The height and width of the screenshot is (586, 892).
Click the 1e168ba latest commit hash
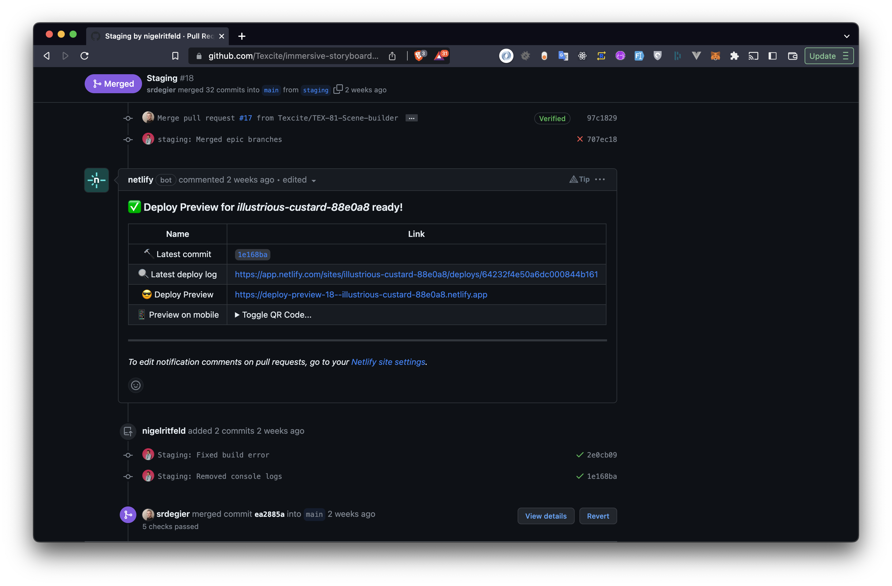coord(252,254)
